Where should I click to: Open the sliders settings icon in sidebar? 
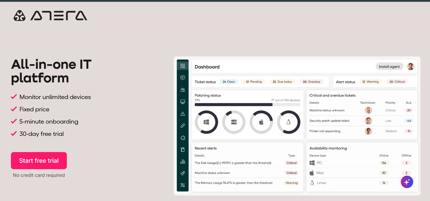(x=183, y=185)
